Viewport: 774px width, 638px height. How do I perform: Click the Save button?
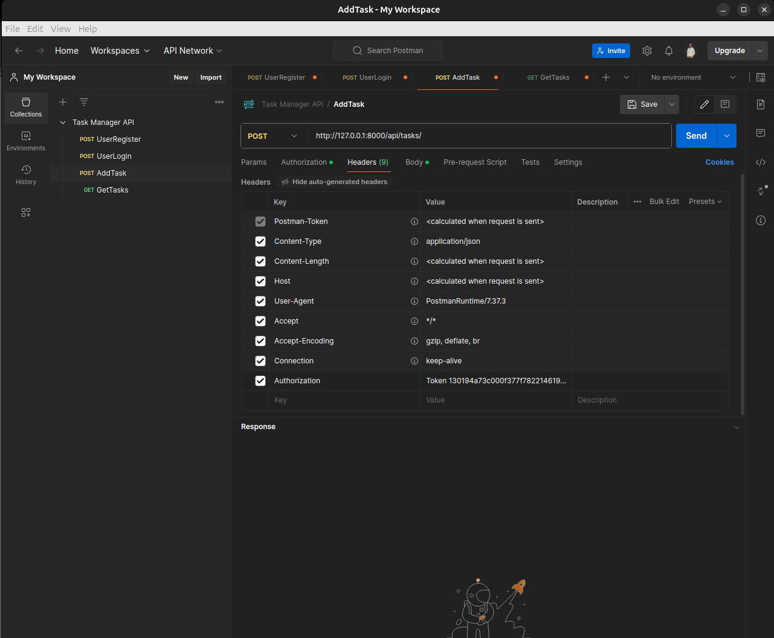(x=642, y=104)
